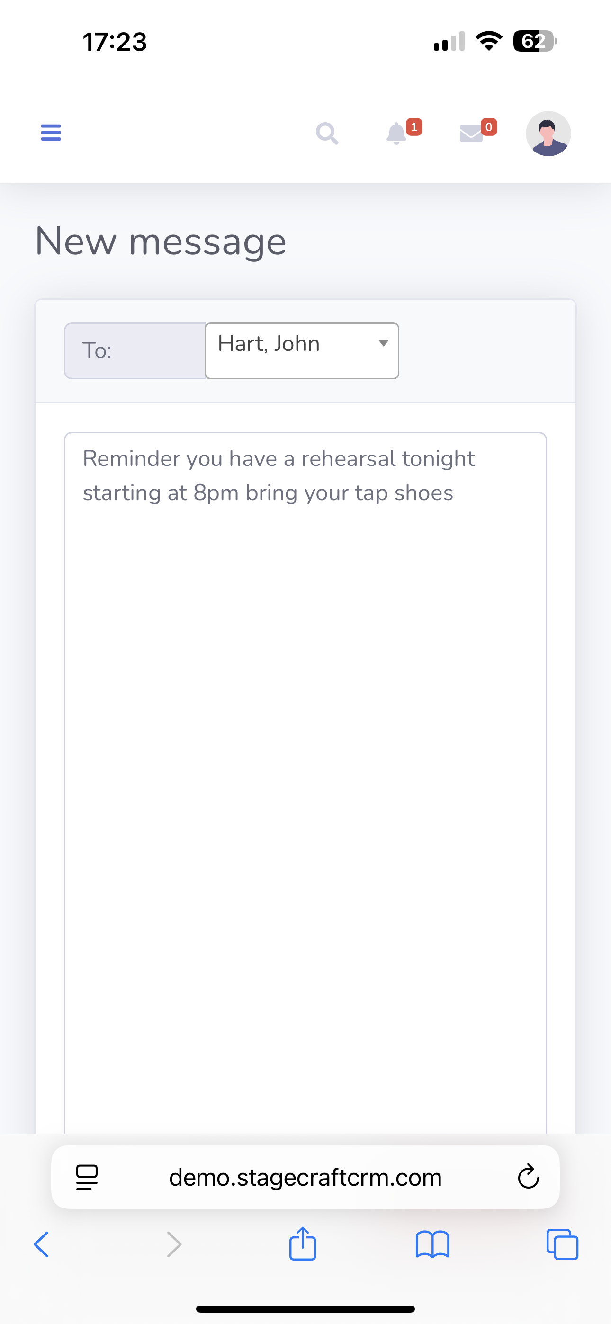Tap the status bar clock
Viewport: 611px width, 1324px height.
[x=115, y=42]
